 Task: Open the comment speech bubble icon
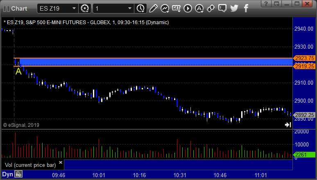coord(222,8)
